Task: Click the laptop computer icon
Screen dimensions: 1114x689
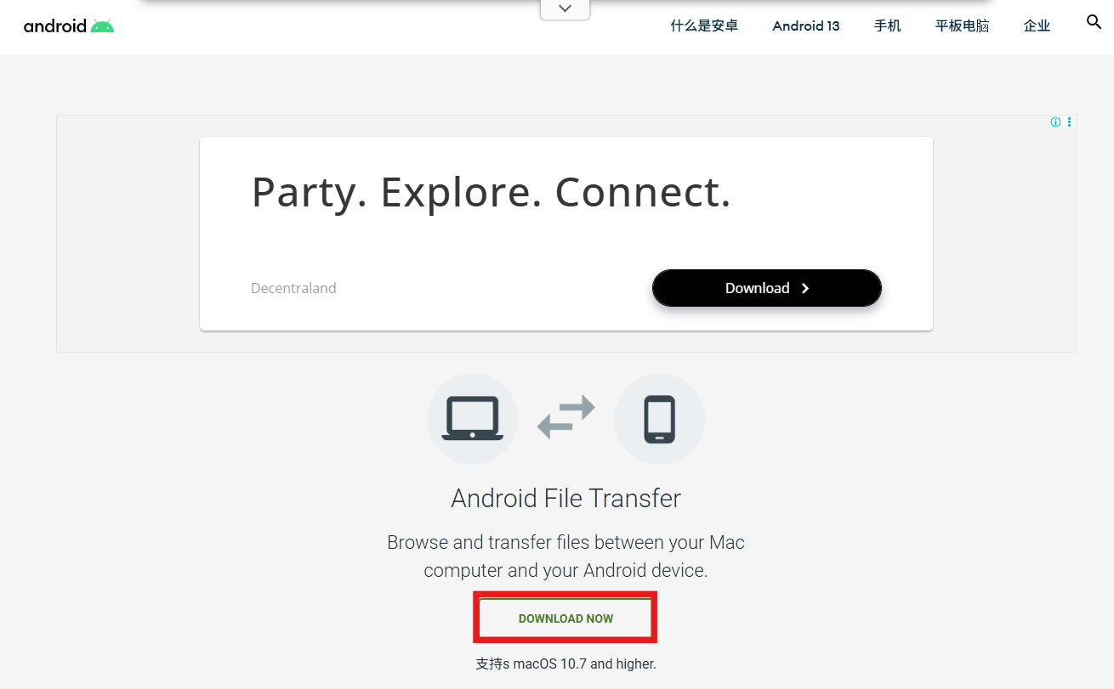Action: (472, 419)
